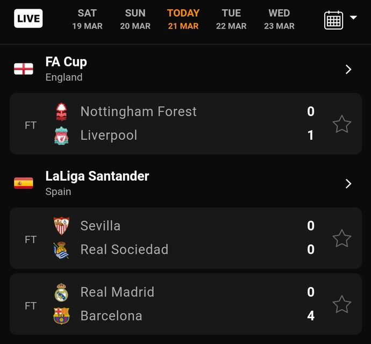Click the LIVE matches icon
This screenshot has width=371, height=344.
[x=28, y=19]
